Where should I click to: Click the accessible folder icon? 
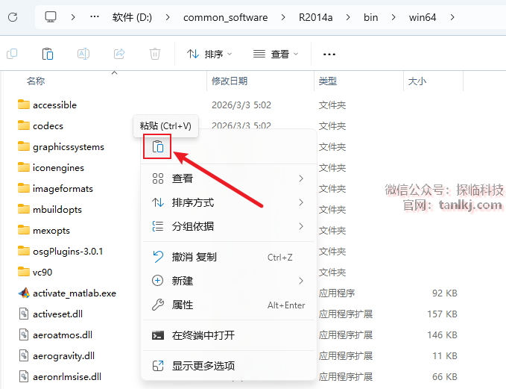pyautogui.click(x=24, y=105)
